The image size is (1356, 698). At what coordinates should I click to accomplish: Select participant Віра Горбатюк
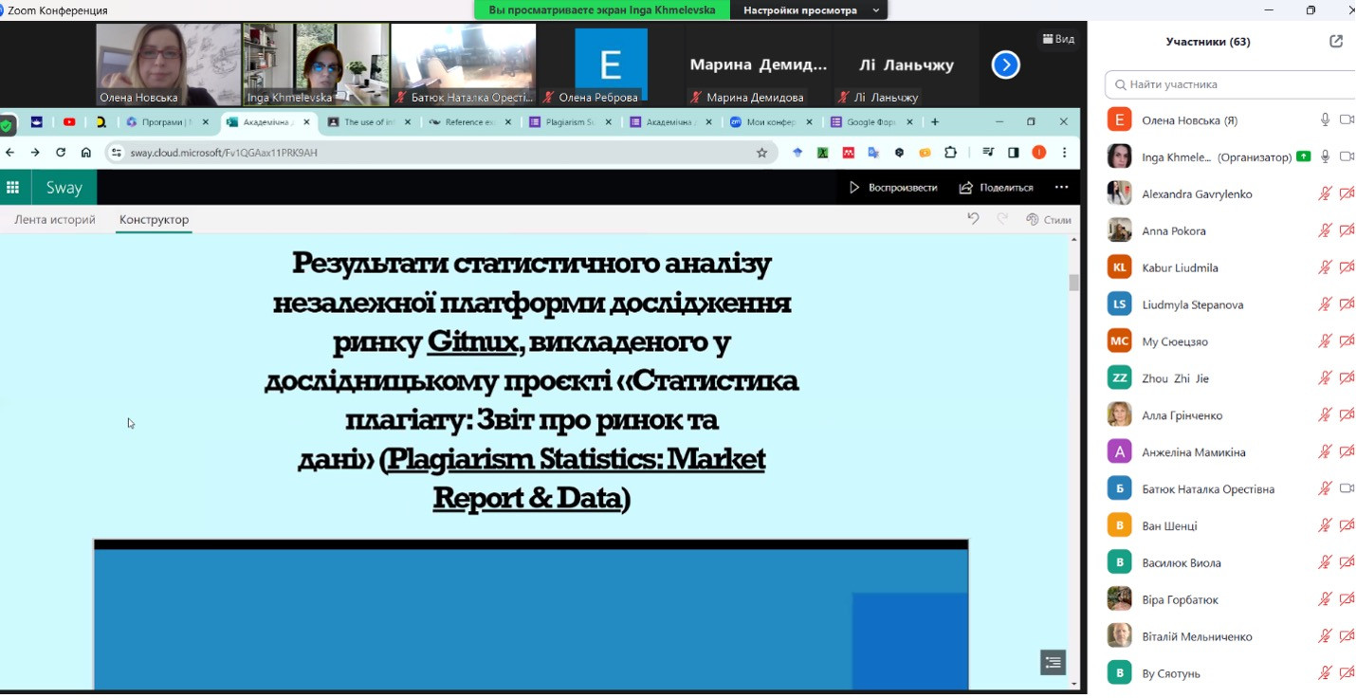pyautogui.click(x=1231, y=599)
